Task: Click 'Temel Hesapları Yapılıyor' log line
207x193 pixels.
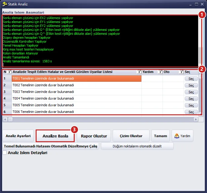Action: (21, 45)
